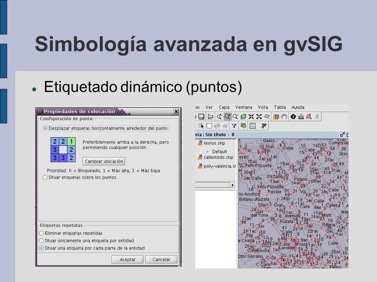Open the Vista menu

pos(263,107)
